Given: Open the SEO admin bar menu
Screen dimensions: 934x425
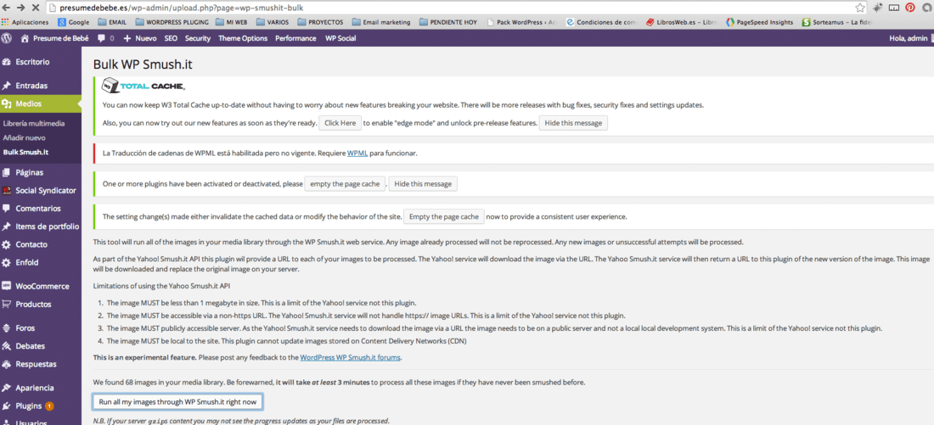Looking at the screenshot, I should (x=171, y=38).
